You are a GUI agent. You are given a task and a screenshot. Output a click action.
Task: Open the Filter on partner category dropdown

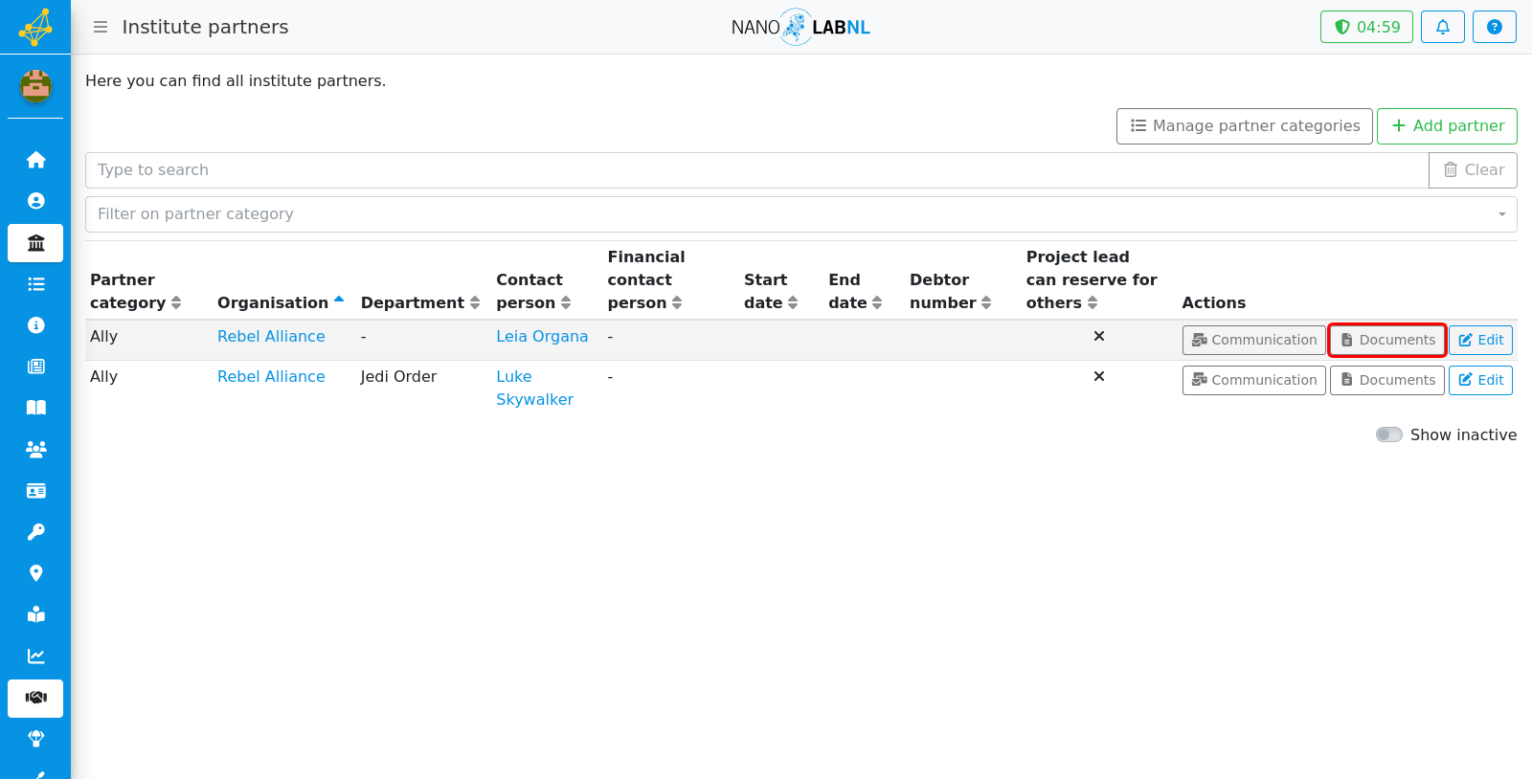tap(801, 214)
